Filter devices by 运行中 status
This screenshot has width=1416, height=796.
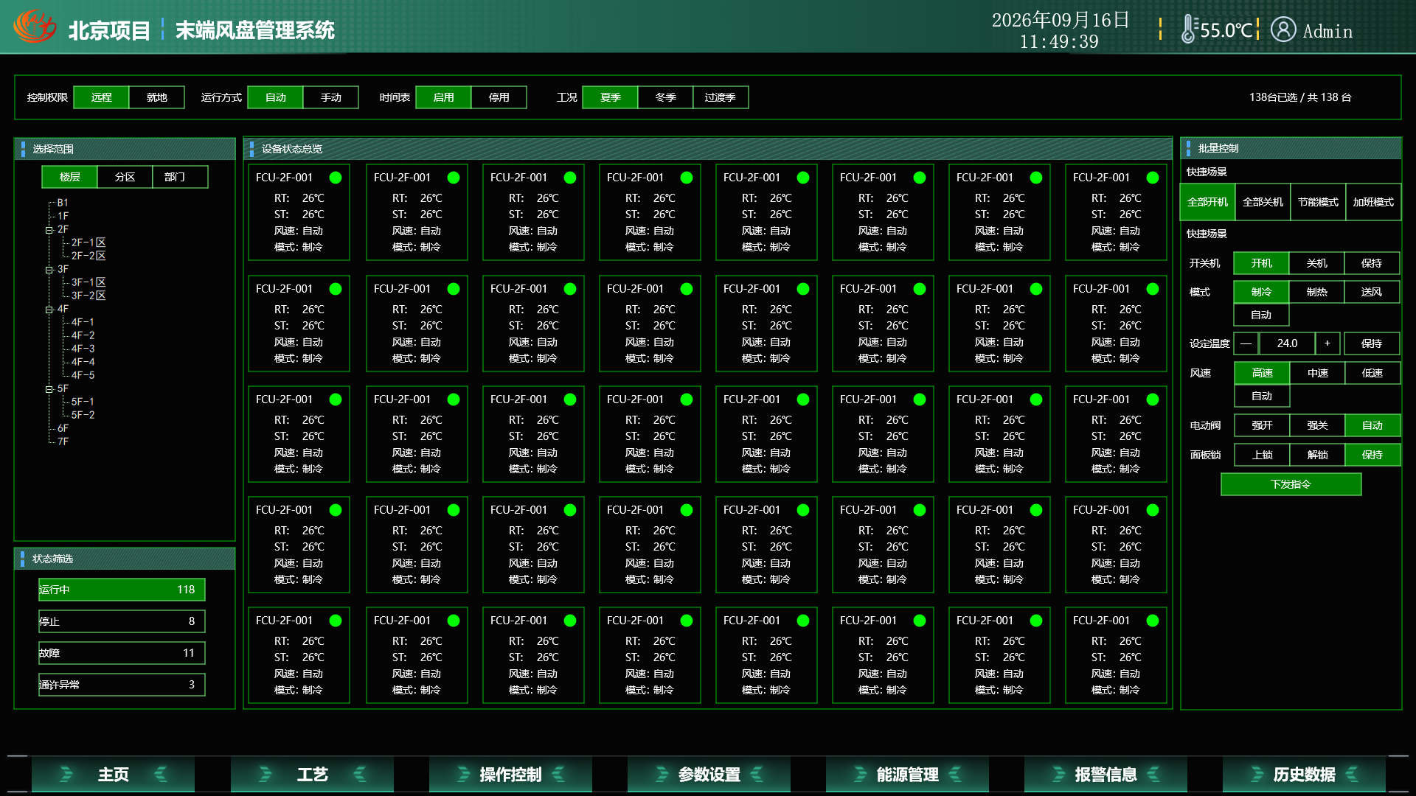point(122,590)
